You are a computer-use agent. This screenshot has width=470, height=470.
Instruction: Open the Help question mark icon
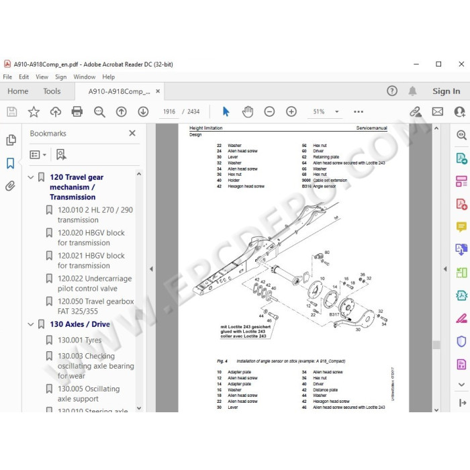click(x=392, y=91)
